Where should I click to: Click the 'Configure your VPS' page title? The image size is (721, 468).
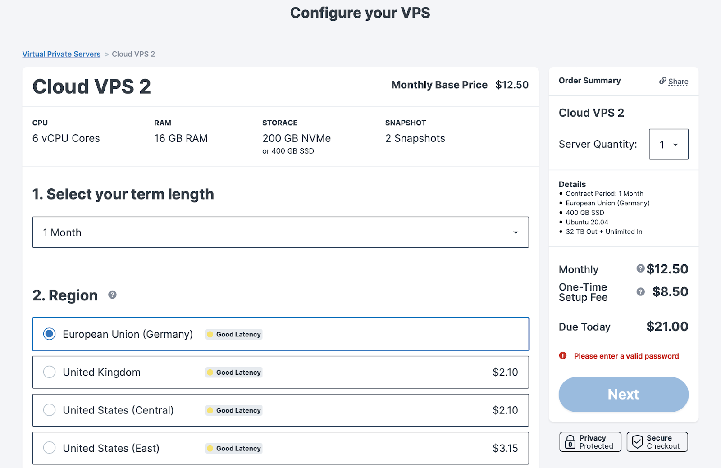360,13
